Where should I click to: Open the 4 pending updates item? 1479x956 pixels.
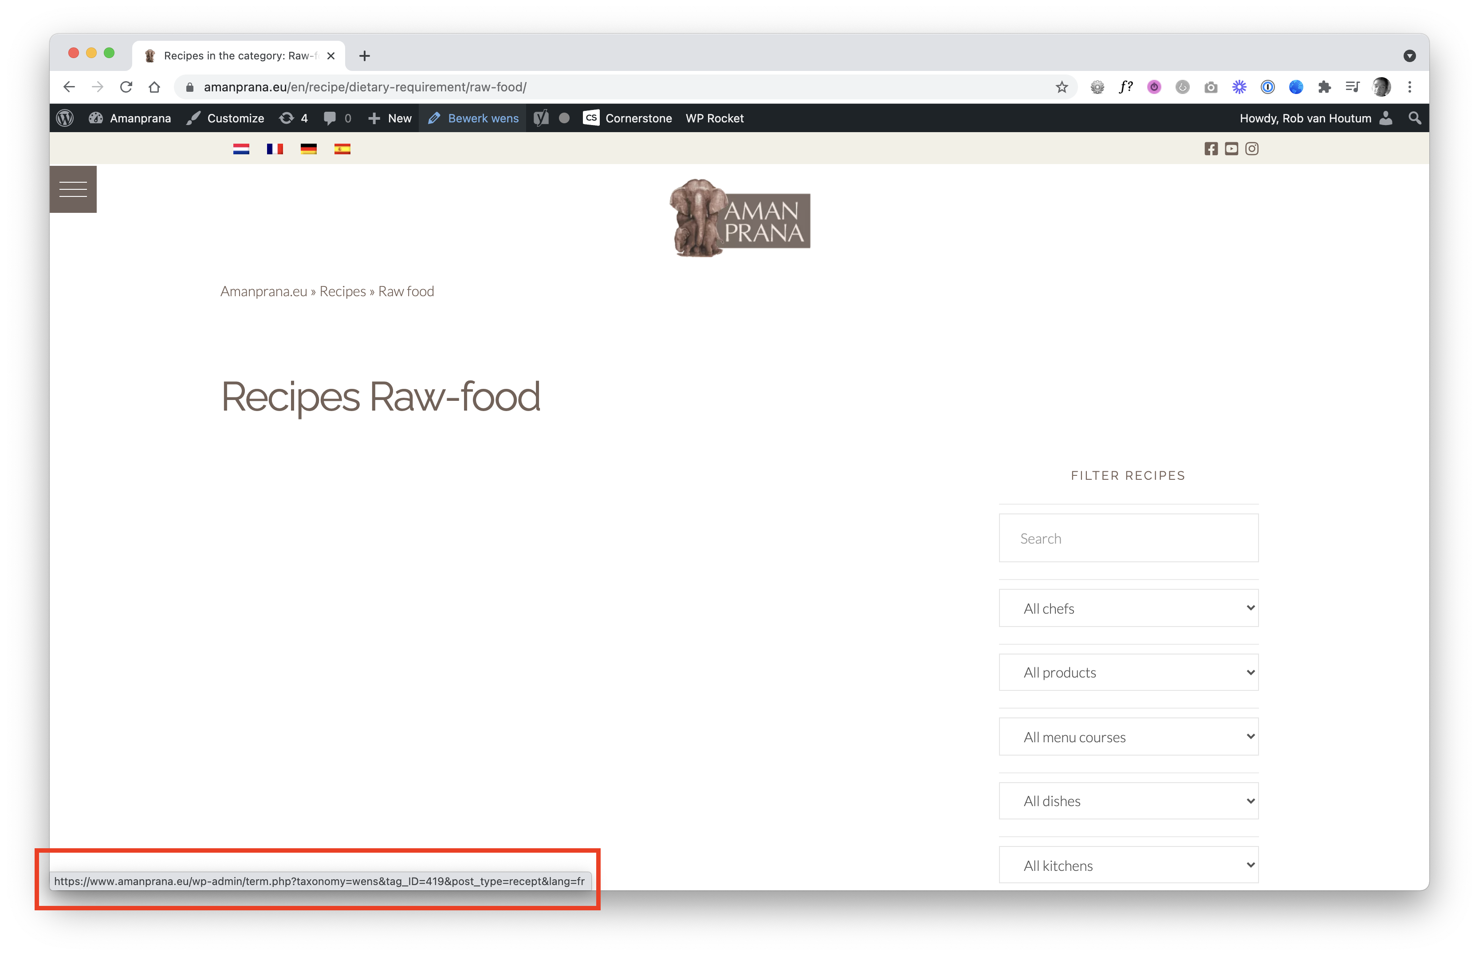tap(294, 118)
